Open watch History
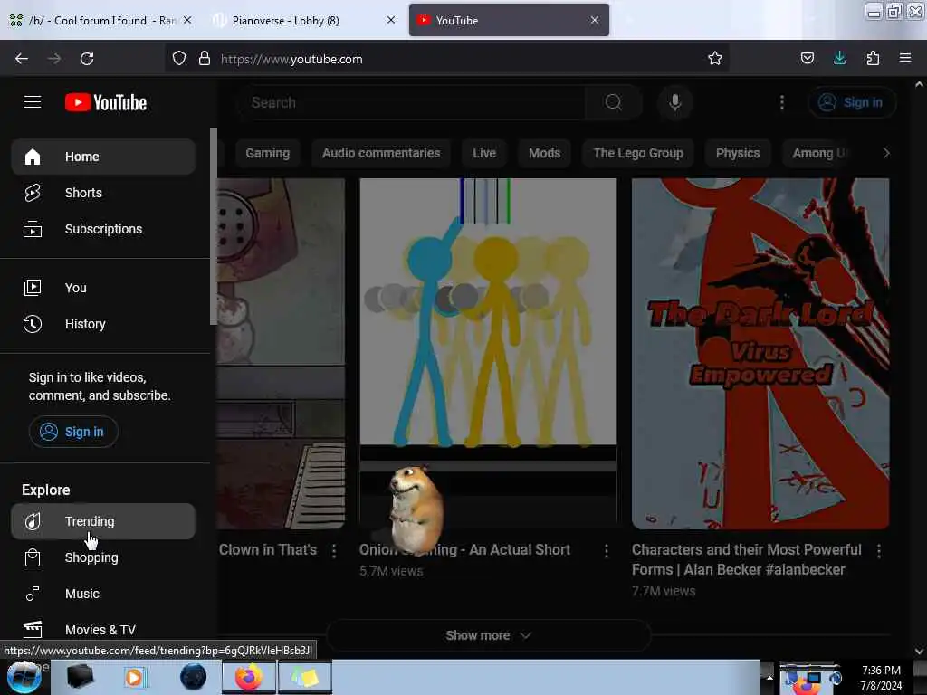927x695 pixels. [x=103, y=324]
